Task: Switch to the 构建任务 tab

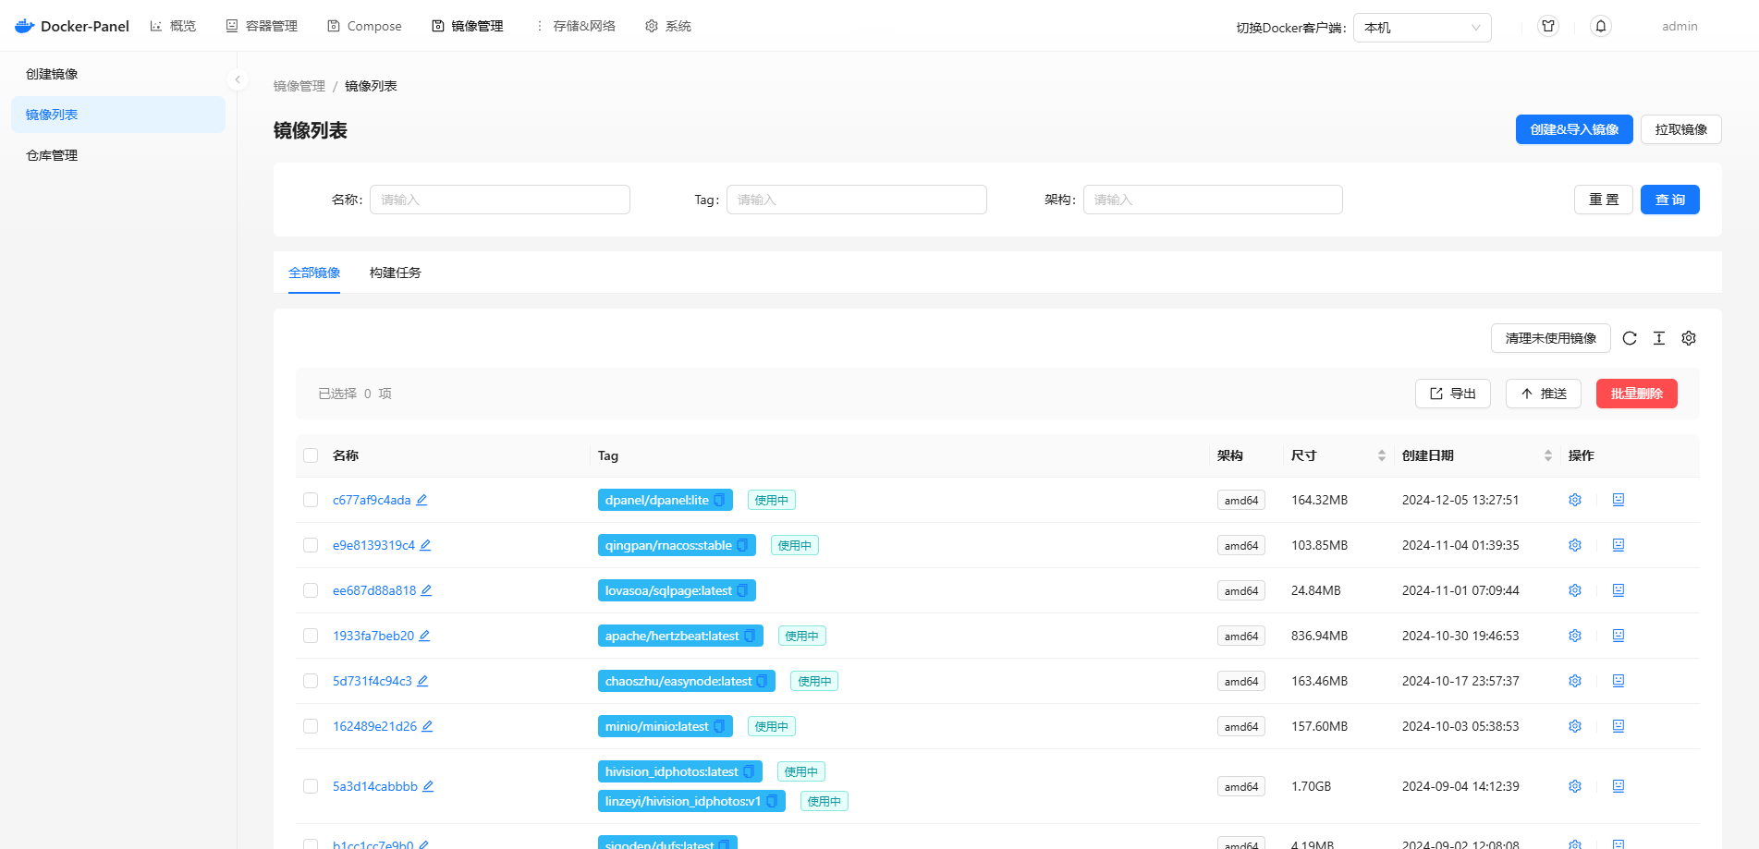Action: click(x=395, y=273)
